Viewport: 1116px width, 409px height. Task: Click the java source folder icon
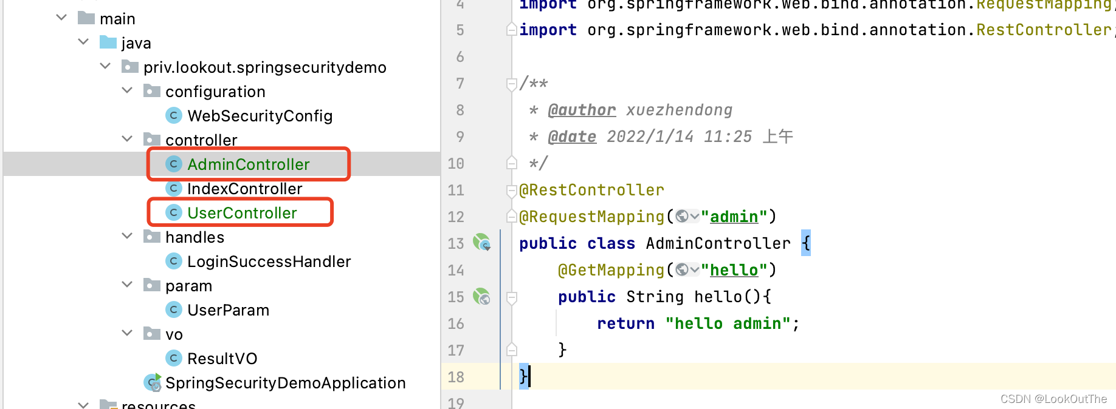[x=108, y=42]
